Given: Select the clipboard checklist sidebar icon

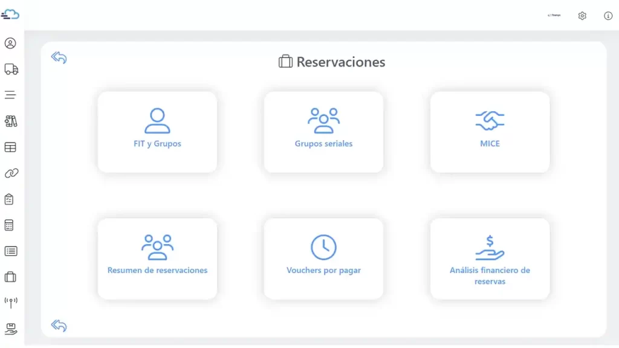Looking at the screenshot, I should point(9,199).
